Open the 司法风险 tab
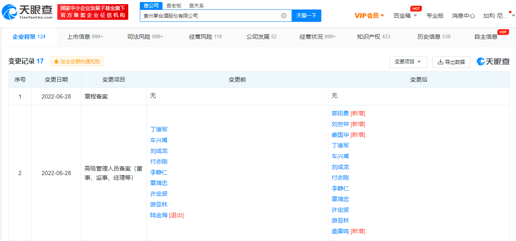 145,37
